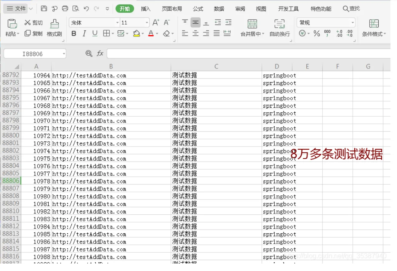Click the 条件格式 table icon
This screenshot has width=397, height=271.
point(374,23)
